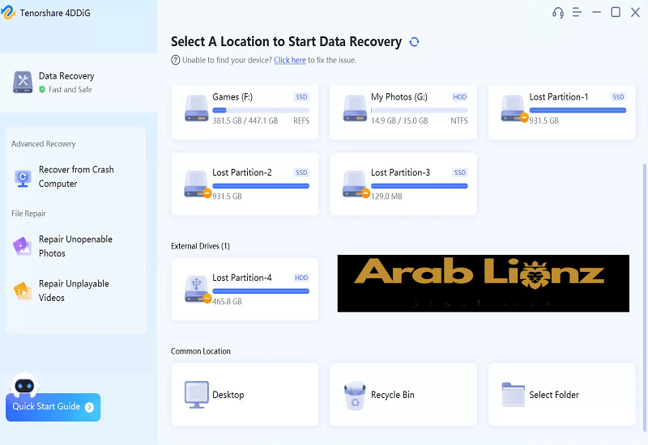Minimize the 4DDiG window
The width and height of the screenshot is (648, 445).
(596, 12)
